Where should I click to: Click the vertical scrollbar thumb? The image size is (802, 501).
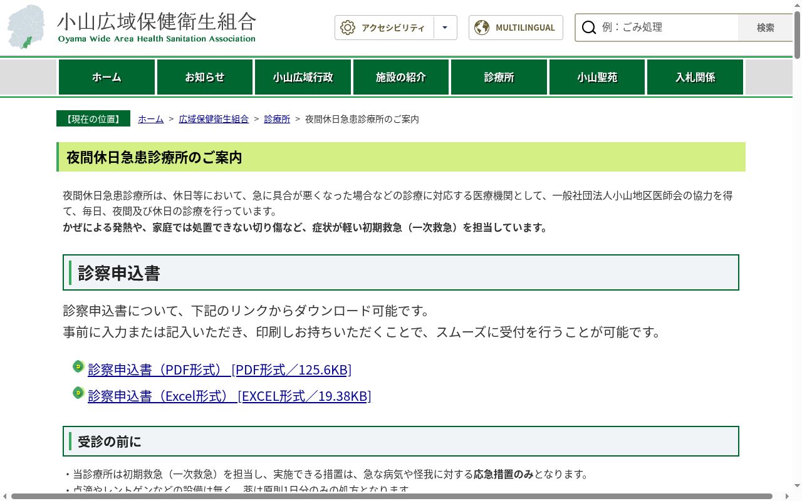point(797,34)
